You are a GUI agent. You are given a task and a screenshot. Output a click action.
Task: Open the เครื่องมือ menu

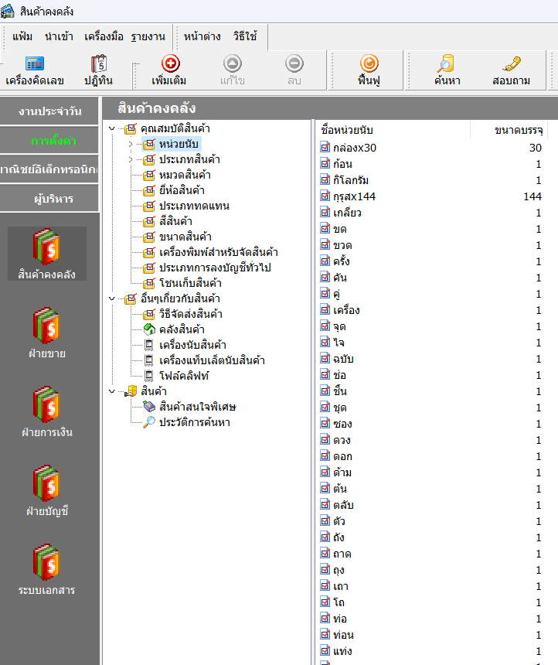104,36
